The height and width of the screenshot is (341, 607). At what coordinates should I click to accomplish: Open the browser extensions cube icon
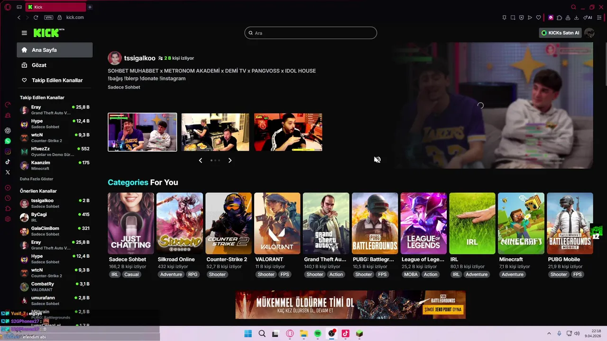559,18
